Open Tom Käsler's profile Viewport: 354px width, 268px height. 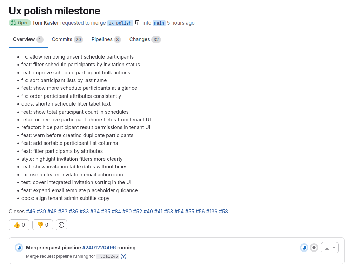pyautogui.click(x=45, y=23)
